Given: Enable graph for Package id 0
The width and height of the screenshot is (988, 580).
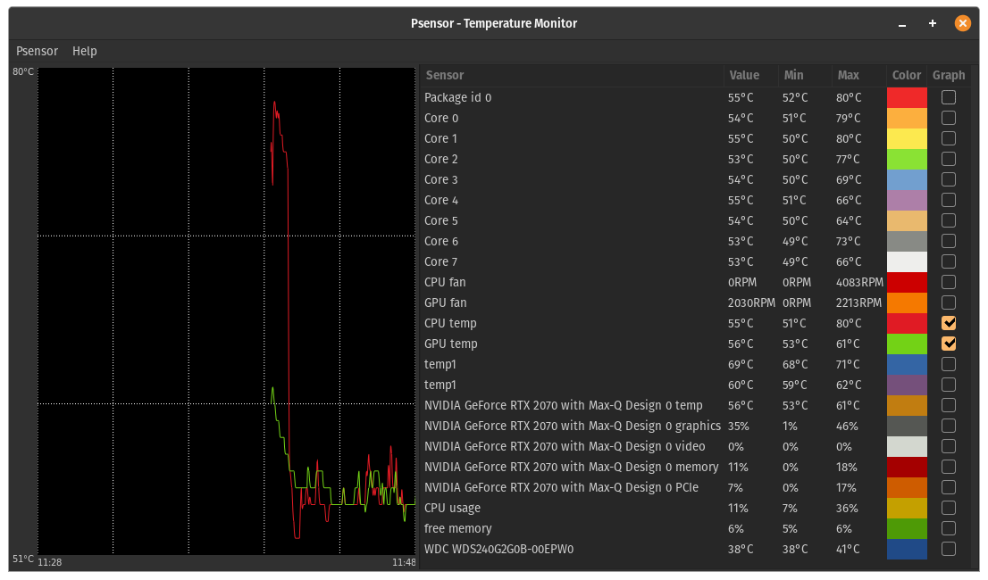Looking at the screenshot, I should (x=949, y=97).
